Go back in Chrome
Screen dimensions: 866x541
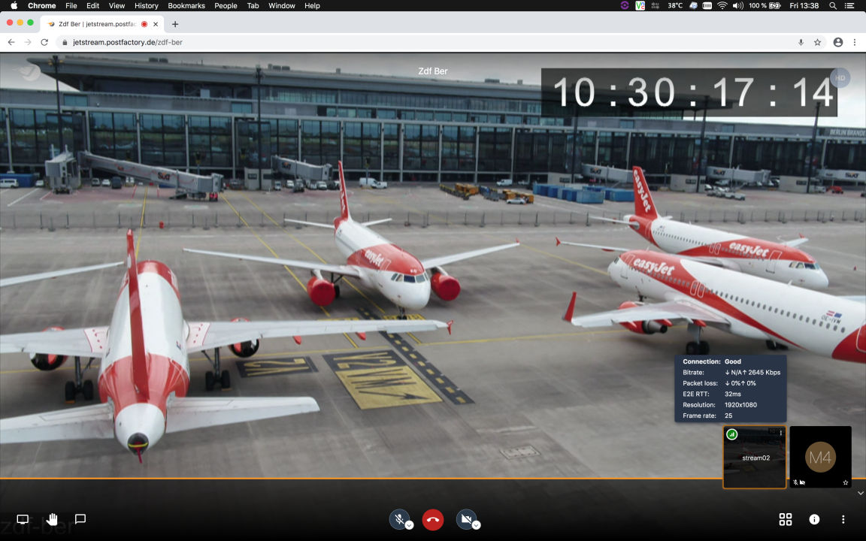click(11, 42)
